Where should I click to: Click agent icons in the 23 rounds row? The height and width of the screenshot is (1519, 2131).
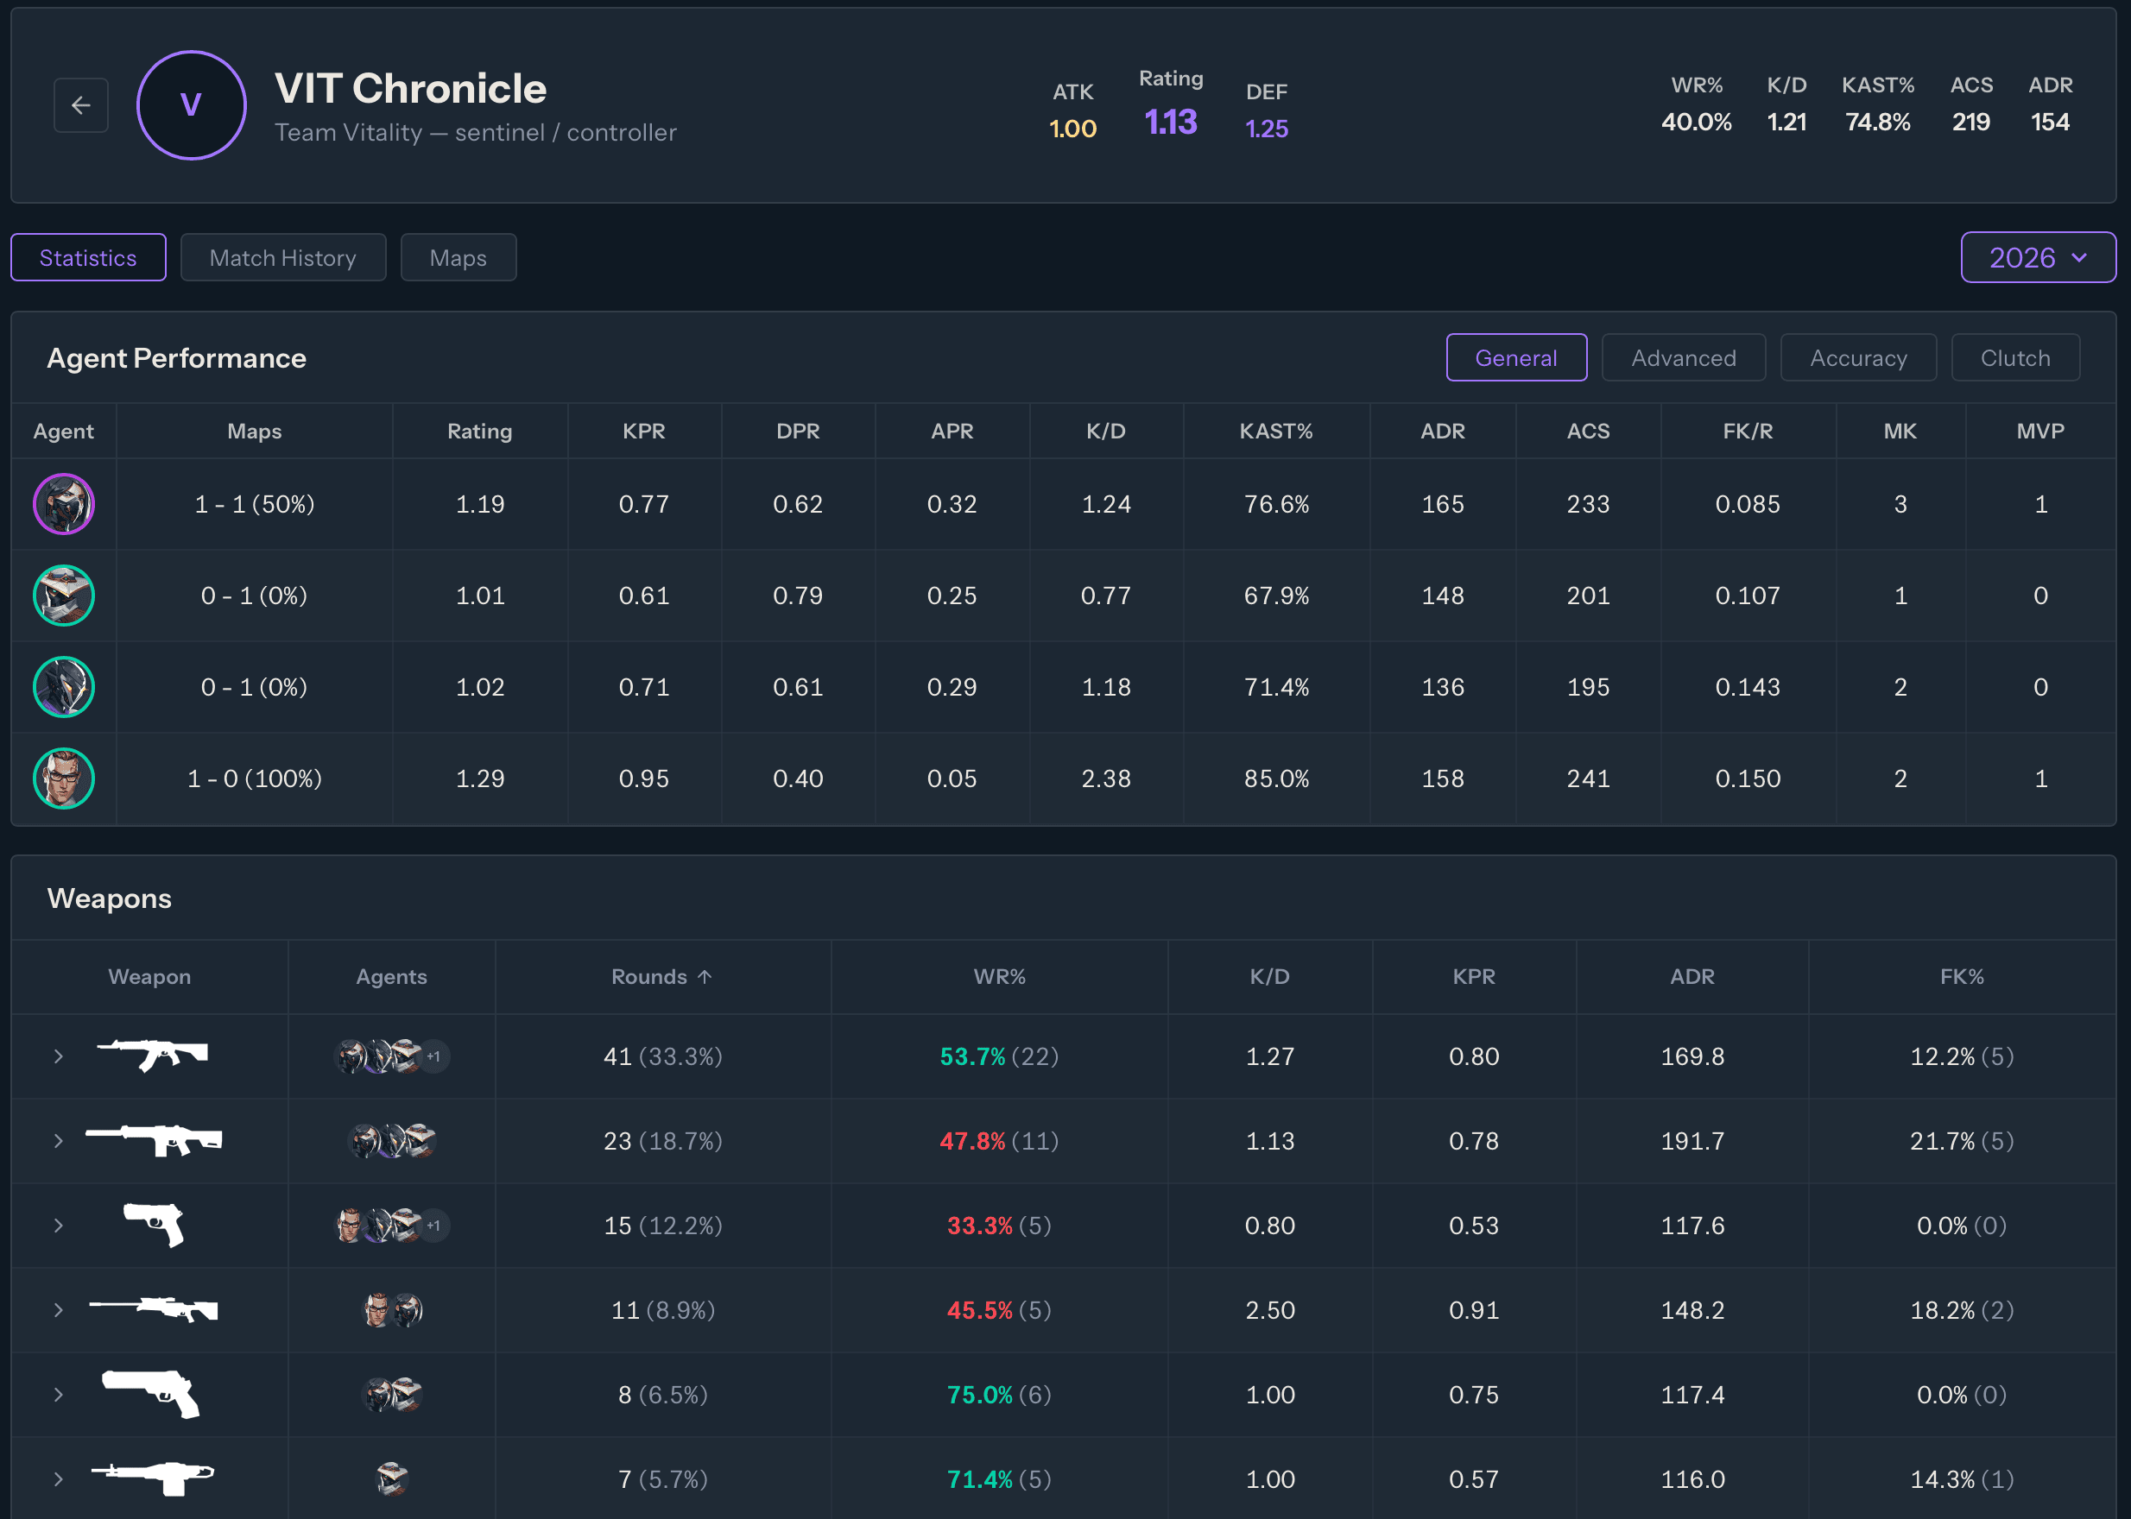point(391,1140)
